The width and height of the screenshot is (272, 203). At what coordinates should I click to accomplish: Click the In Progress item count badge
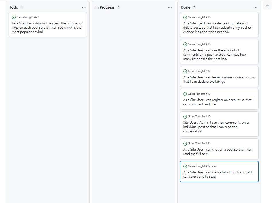(x=119, y=7)
